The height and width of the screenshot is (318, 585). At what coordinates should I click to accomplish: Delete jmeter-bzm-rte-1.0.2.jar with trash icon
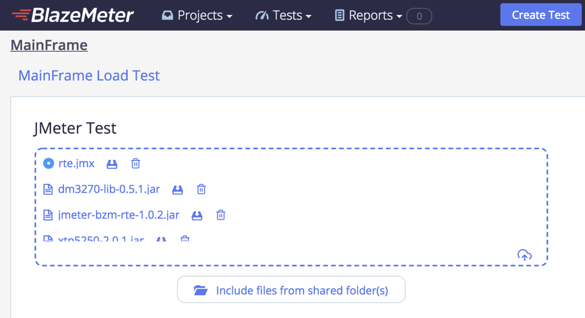tap(221, 215)
